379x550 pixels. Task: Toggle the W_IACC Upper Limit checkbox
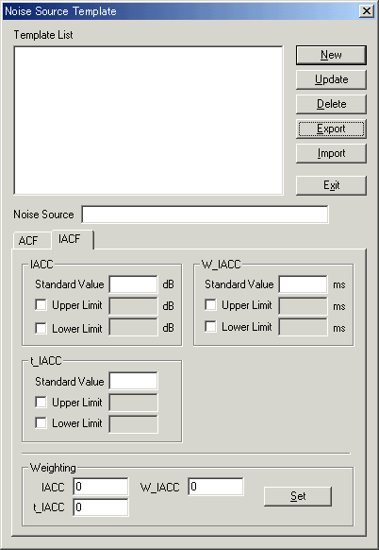click(210, 305)
